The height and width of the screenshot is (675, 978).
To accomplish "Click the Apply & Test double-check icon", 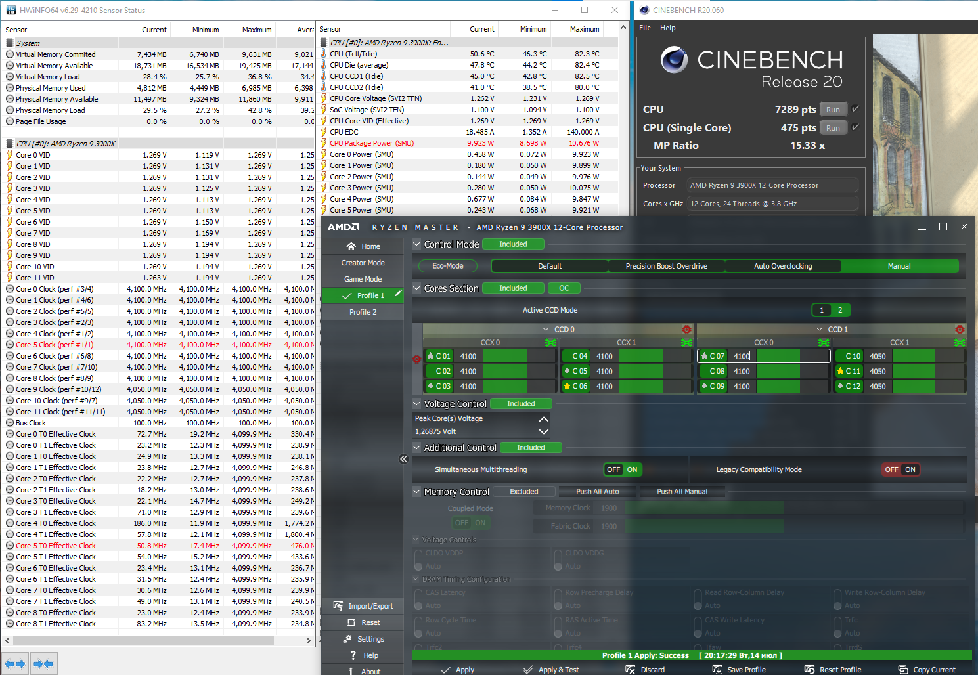I will click(x=528, y=670).
